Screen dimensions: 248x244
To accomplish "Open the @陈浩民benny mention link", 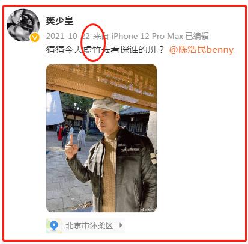I will [201, 50].
